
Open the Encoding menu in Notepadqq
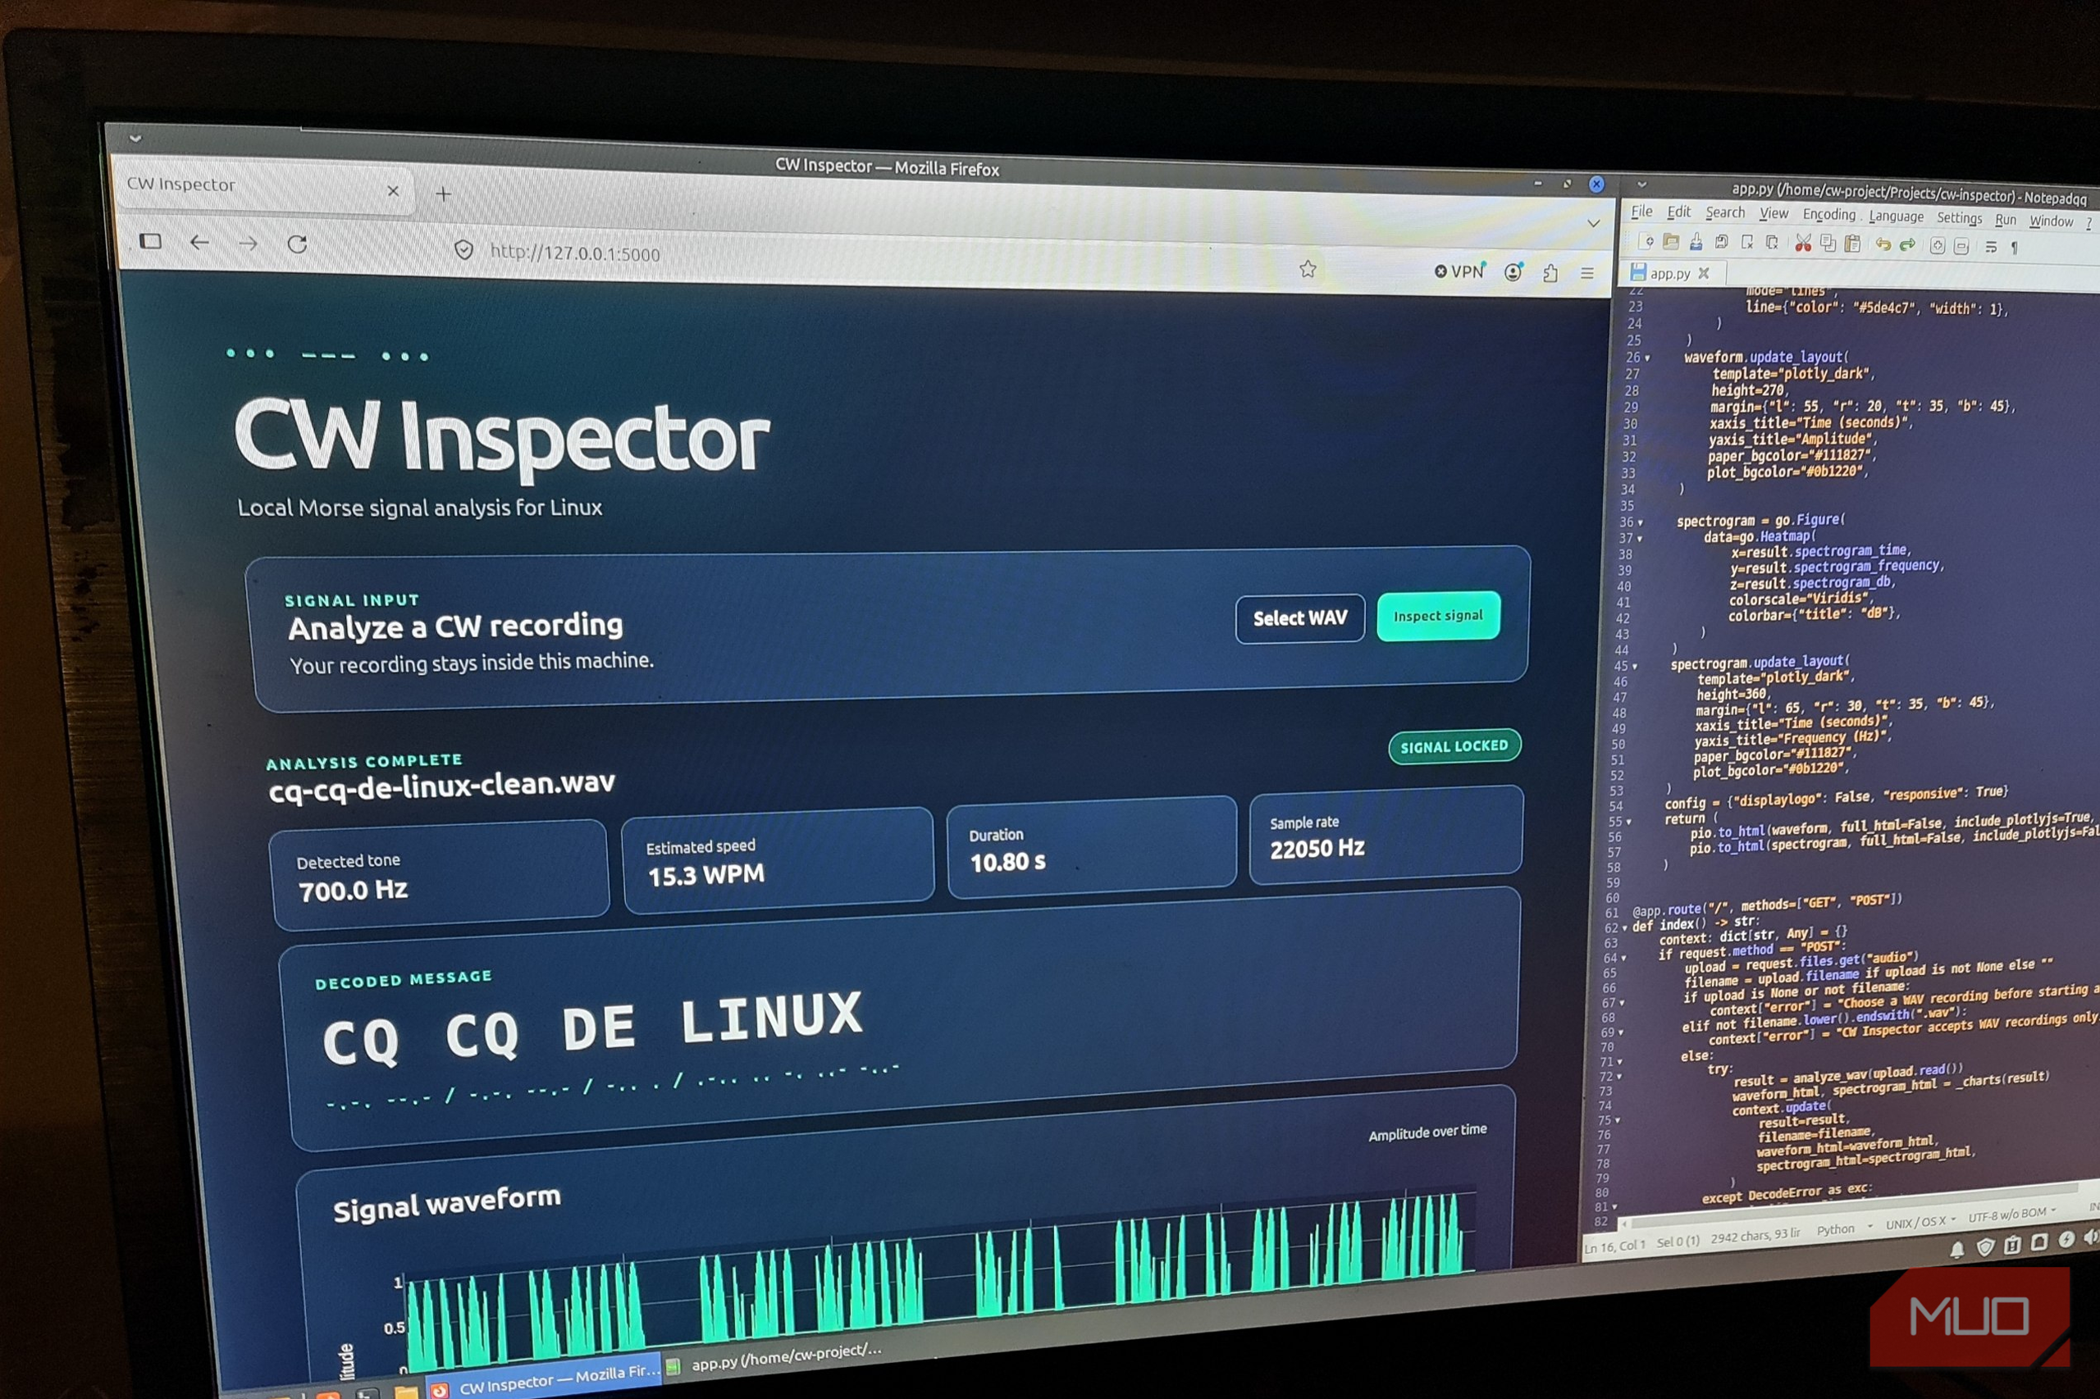[x=1828, y=214]
